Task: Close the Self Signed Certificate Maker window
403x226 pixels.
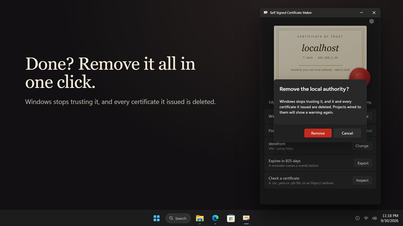Action: [374, 13]
